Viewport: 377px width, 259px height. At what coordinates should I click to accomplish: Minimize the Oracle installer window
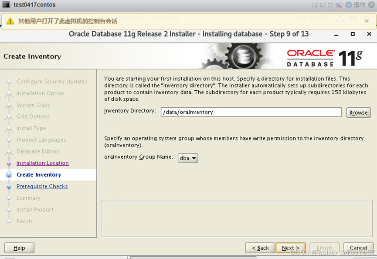point(337,34)
